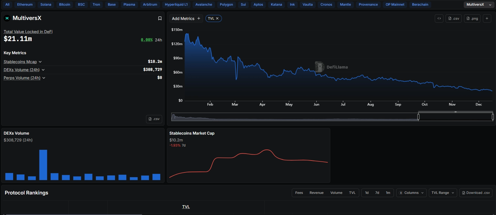Export the chart as .png
Screen dimensions: 496x215
pos(472,18)
